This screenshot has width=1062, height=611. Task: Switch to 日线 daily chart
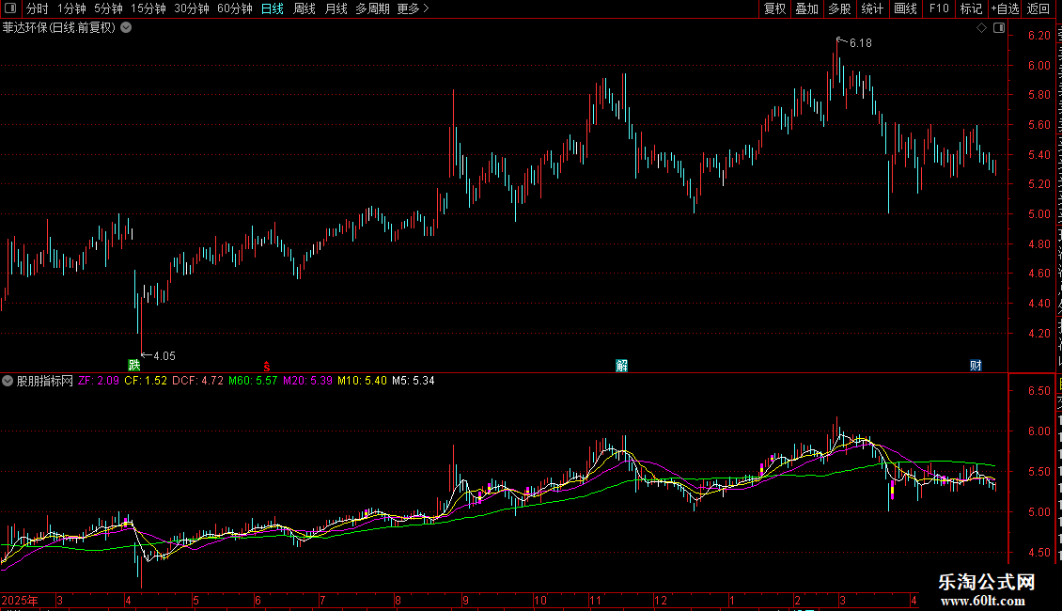click(273, 8)
